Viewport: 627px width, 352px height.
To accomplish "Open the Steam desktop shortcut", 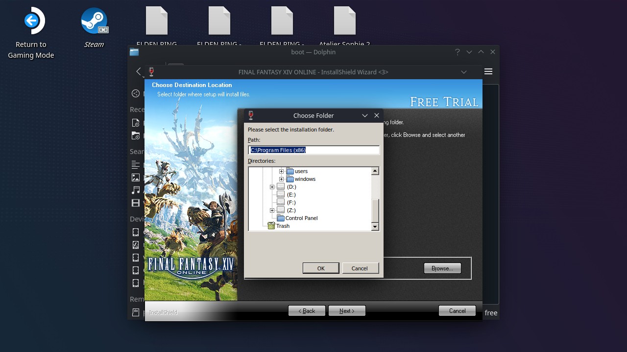I will point(94,21).
